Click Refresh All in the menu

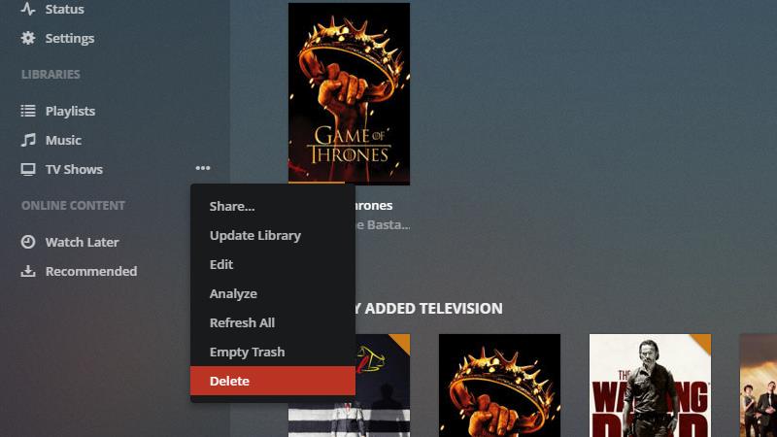[x=273, y=322]
